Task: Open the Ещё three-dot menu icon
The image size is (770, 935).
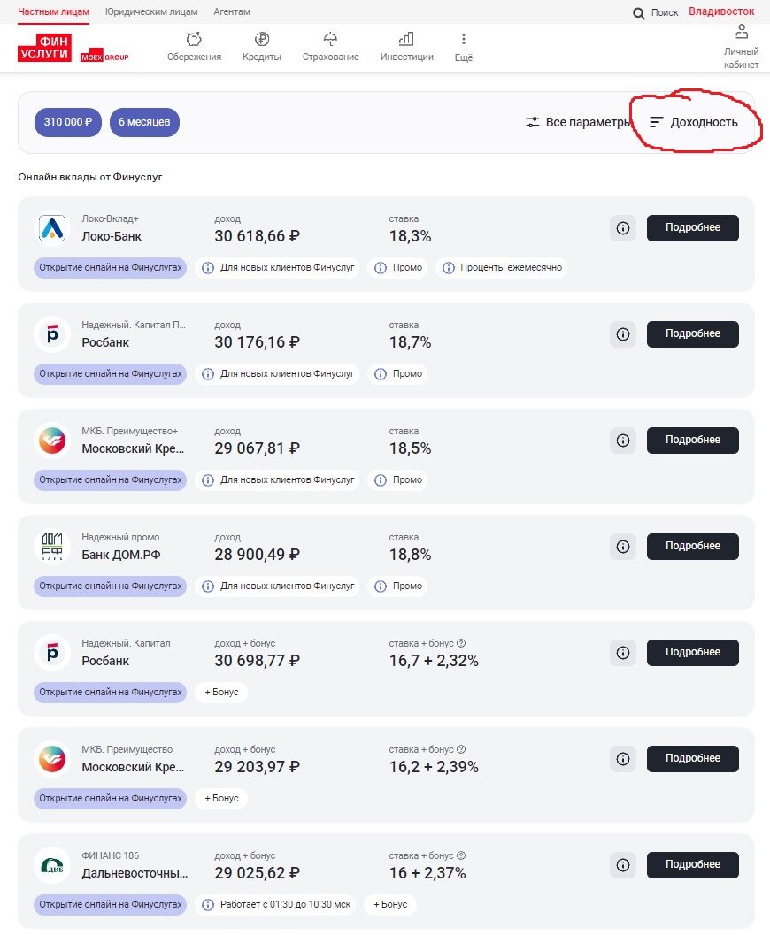Action: pyautogui.click(x=463, y=40)
